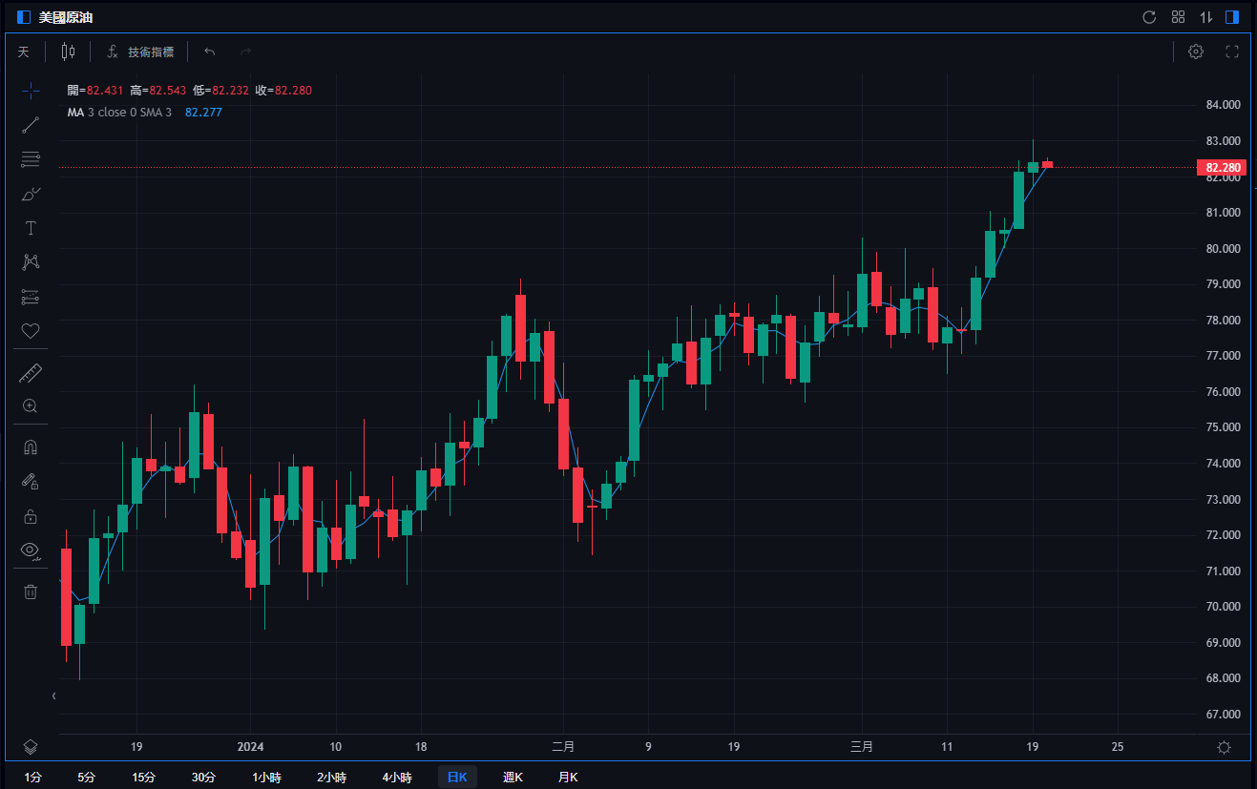Open the object tree layers icon
This screenshot has height=789, width=1257.
click(31, 747)
